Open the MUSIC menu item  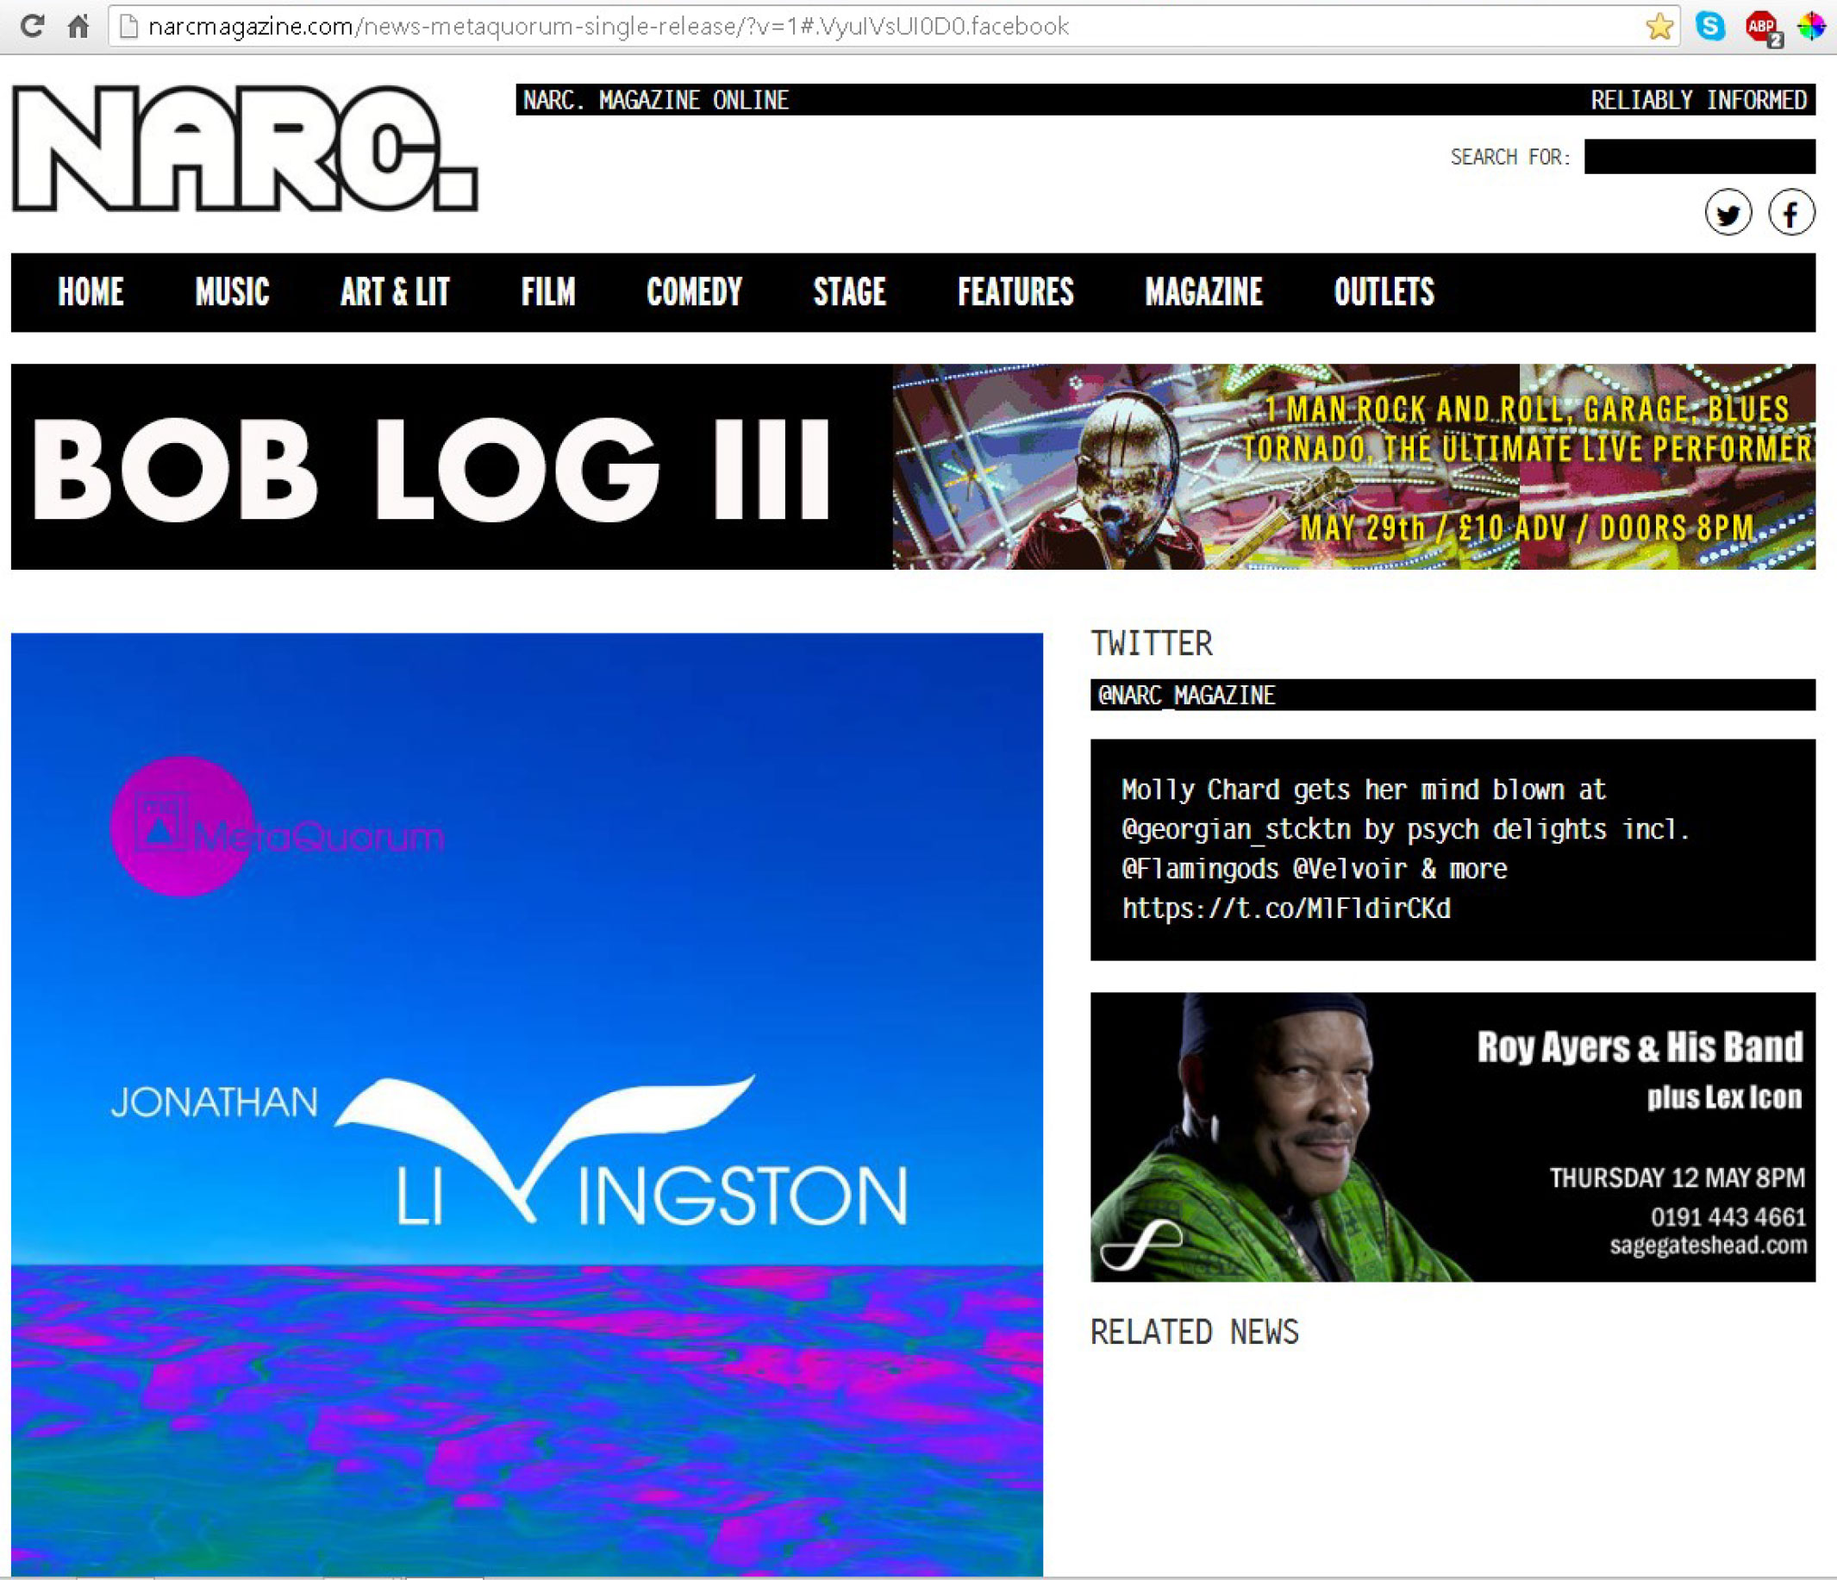pyautogui.click(x=231, y=291)
